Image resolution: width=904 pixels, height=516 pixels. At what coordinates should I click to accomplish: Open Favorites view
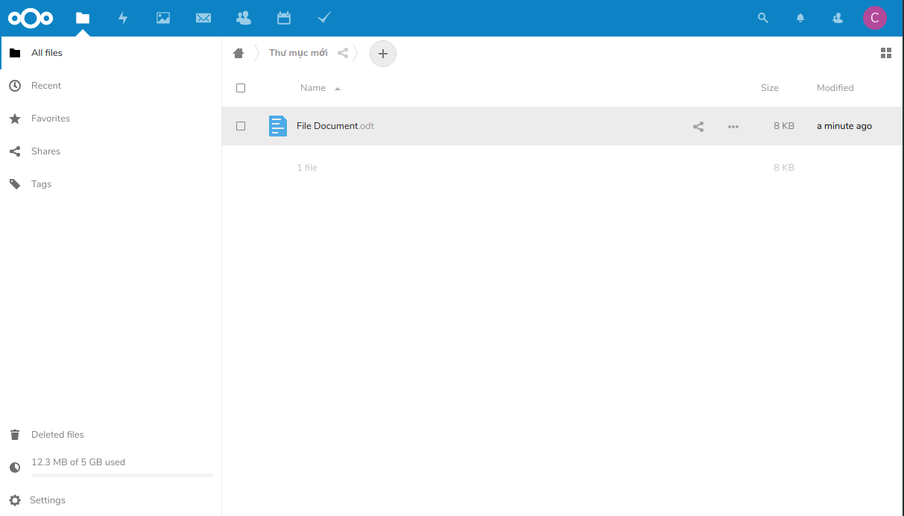click(x=111, y=119)
